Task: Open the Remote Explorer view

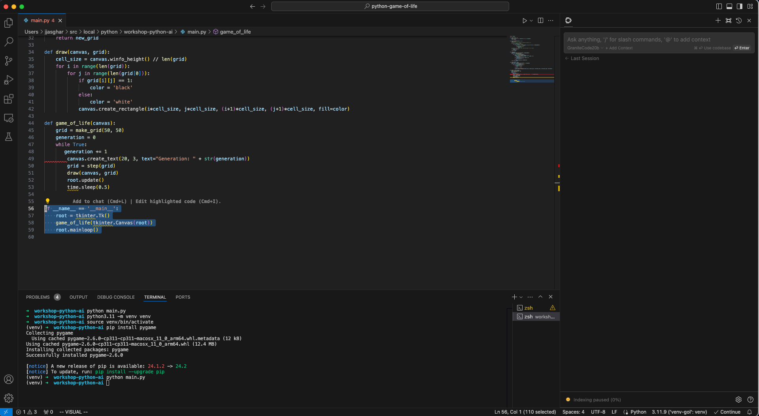Action: tap(9, 118)
